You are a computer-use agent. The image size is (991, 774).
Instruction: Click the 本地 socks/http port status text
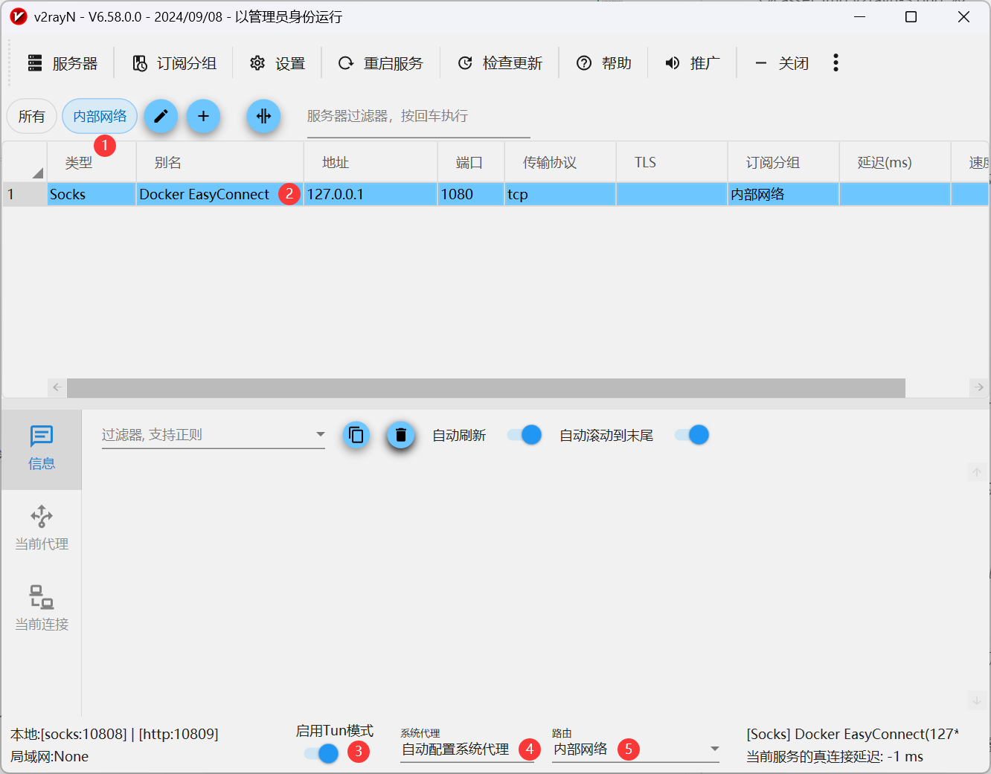(115, 735)
